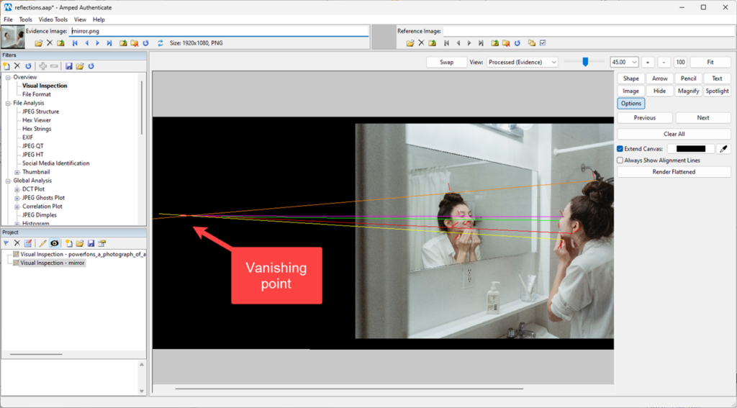737x408 pixels.
Task: Click the blue refresh arrows beside Size
Action: (160, 42)
